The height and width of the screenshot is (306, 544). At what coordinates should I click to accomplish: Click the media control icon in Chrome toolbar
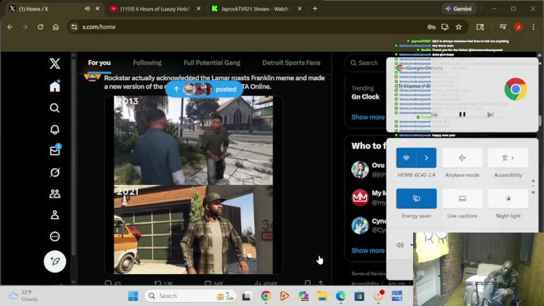pos(503,27)
